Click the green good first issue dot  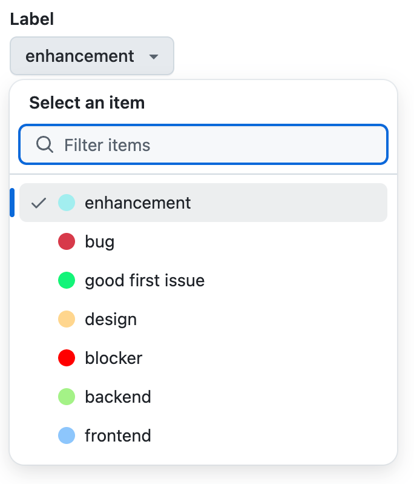pos(67,280)
